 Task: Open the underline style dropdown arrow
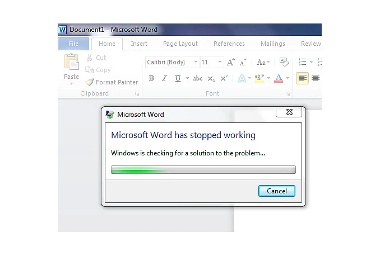[187, 78]
